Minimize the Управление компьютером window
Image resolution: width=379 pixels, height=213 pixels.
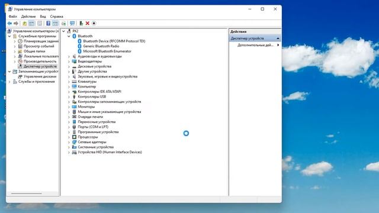250,9
